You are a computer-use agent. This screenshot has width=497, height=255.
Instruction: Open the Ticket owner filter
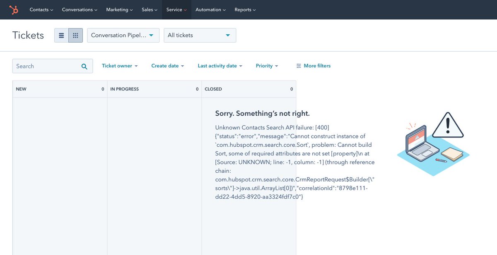(120, 66)
